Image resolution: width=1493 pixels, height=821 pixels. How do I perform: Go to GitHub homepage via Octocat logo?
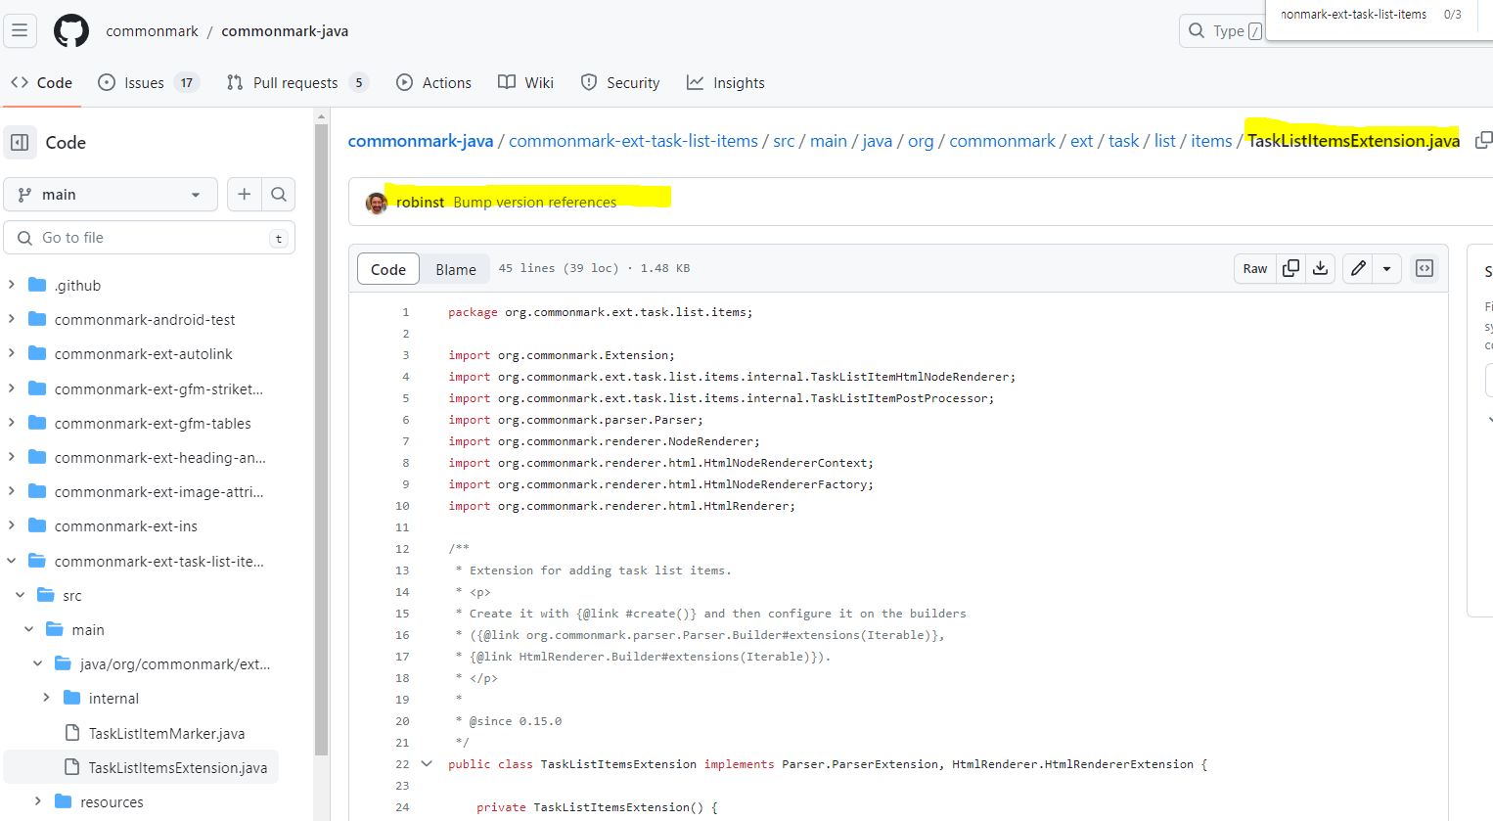(70, 30)
